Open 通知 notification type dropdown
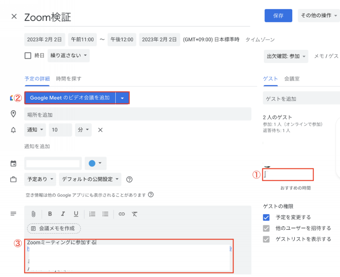Viewport: 340px width, 277px height. [35, 130]
